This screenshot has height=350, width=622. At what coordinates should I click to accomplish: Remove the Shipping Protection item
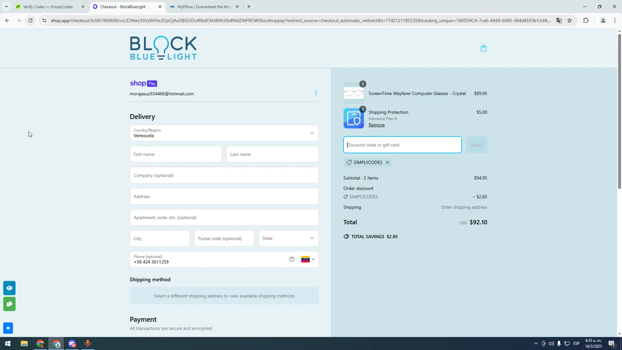tap(377, 125)
